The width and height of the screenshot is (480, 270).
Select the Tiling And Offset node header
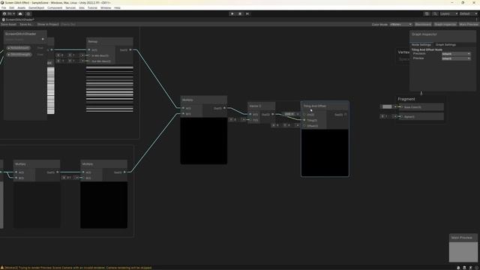[x=325, y=106]
